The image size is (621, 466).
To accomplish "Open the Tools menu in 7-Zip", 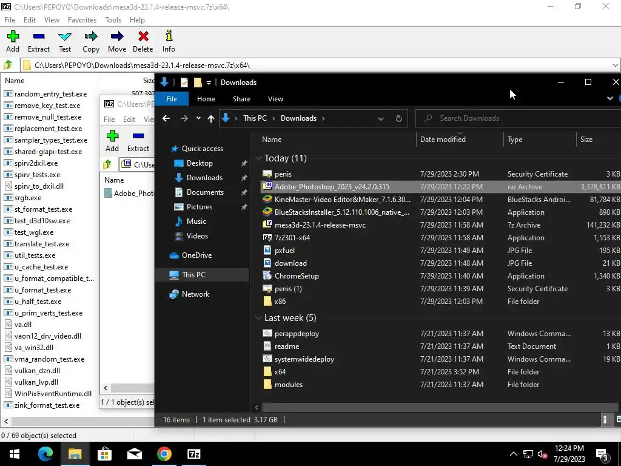I will point(113,20).
